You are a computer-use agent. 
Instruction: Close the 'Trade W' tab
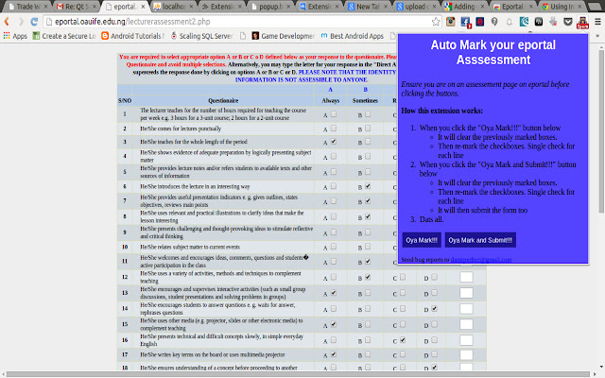45,7
